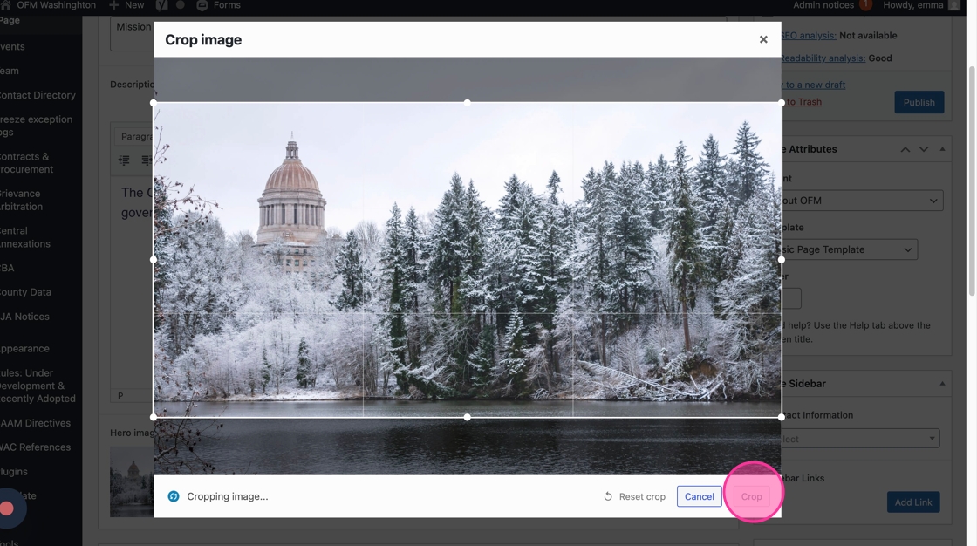Click the top-center crop edge handle
This screenshot has height=546, width=977.
coord(468,103)
